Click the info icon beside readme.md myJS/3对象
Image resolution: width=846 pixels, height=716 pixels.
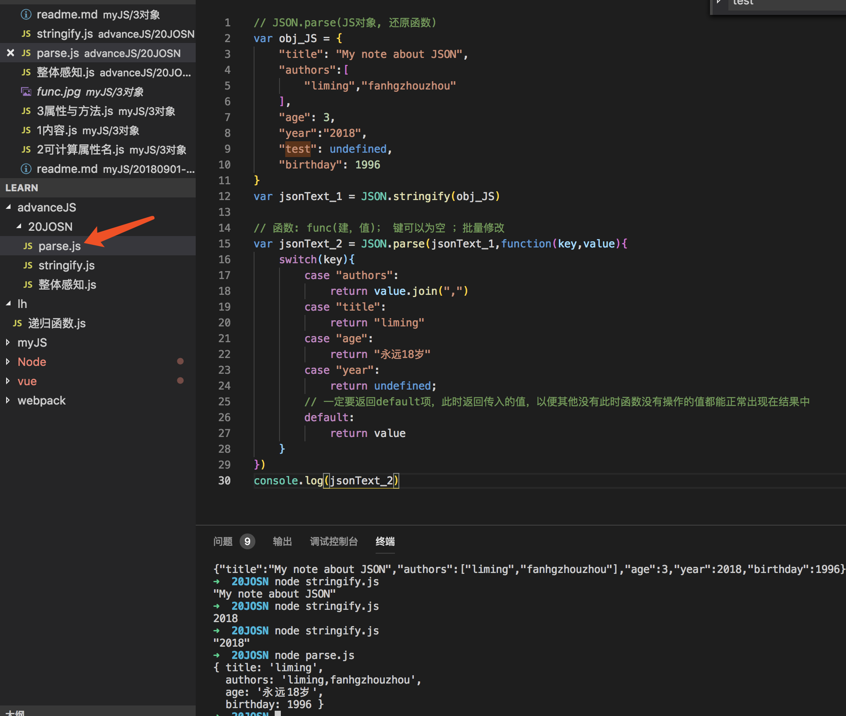pyautogui.click(x=26, y=14)
